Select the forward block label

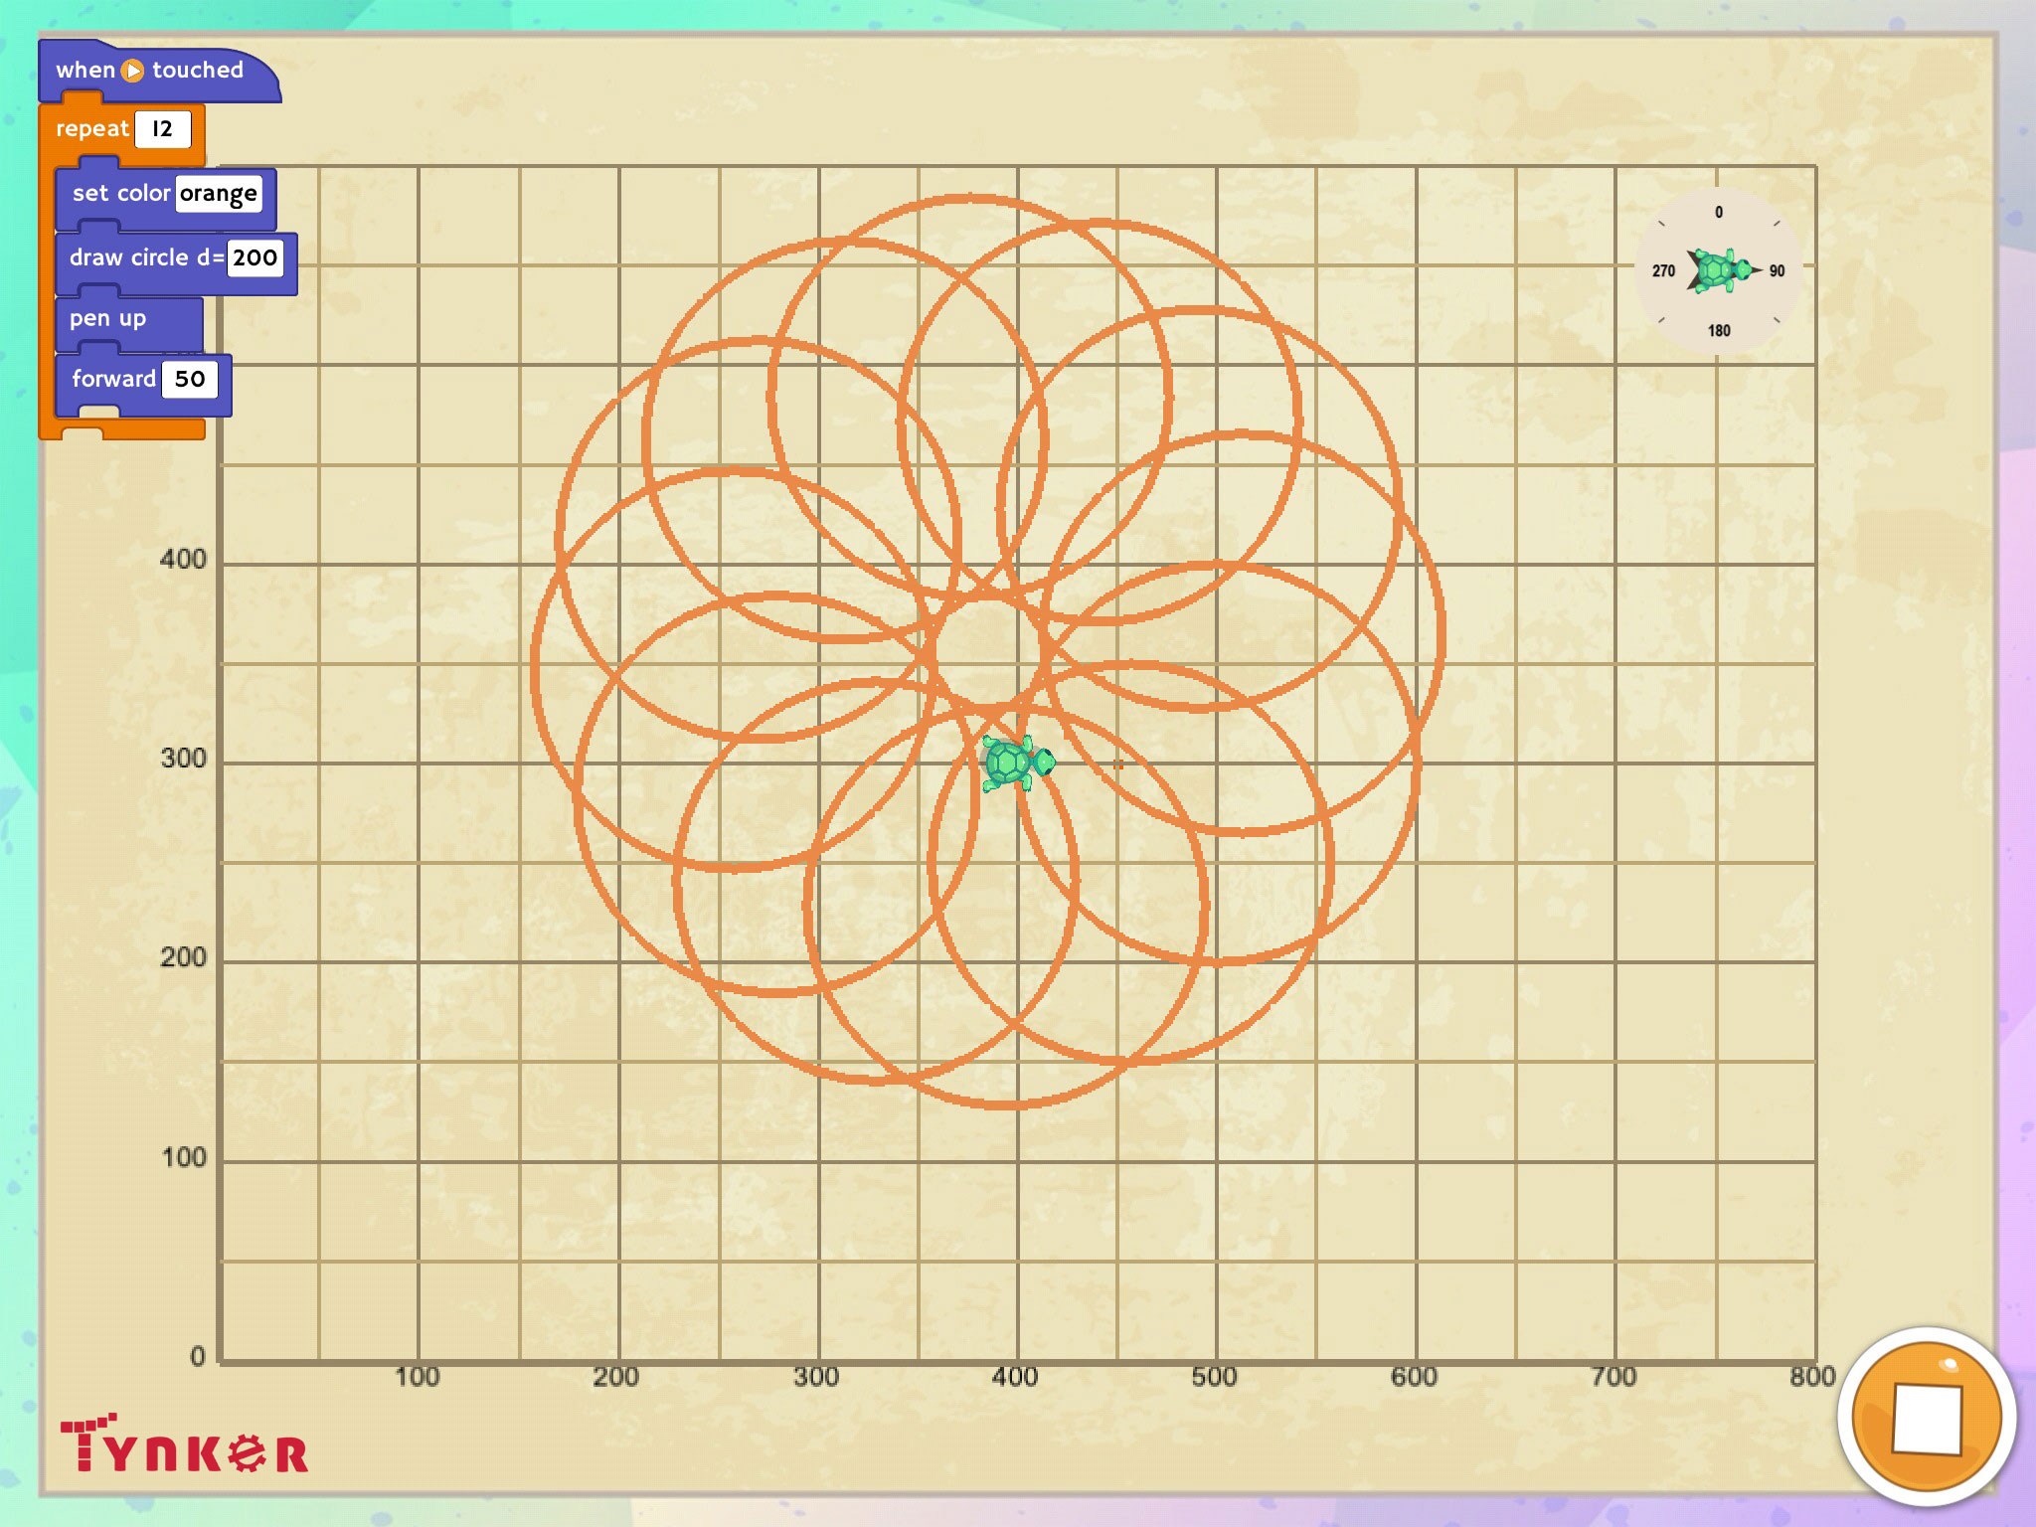click(x=112, y=379)
